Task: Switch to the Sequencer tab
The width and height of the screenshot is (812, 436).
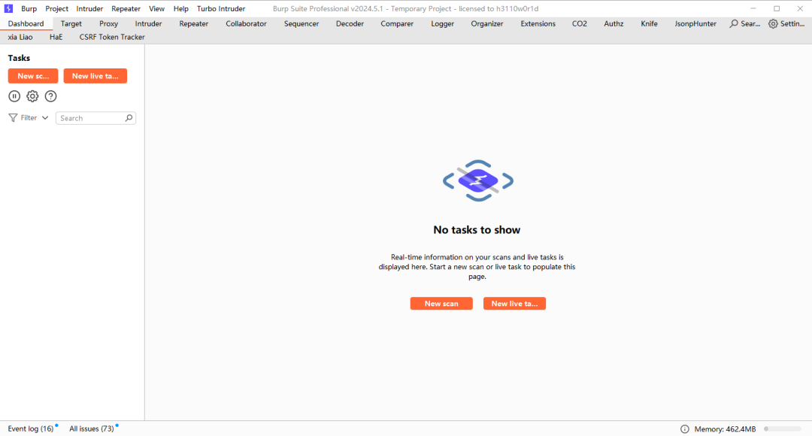Action: tap(301, 24)
